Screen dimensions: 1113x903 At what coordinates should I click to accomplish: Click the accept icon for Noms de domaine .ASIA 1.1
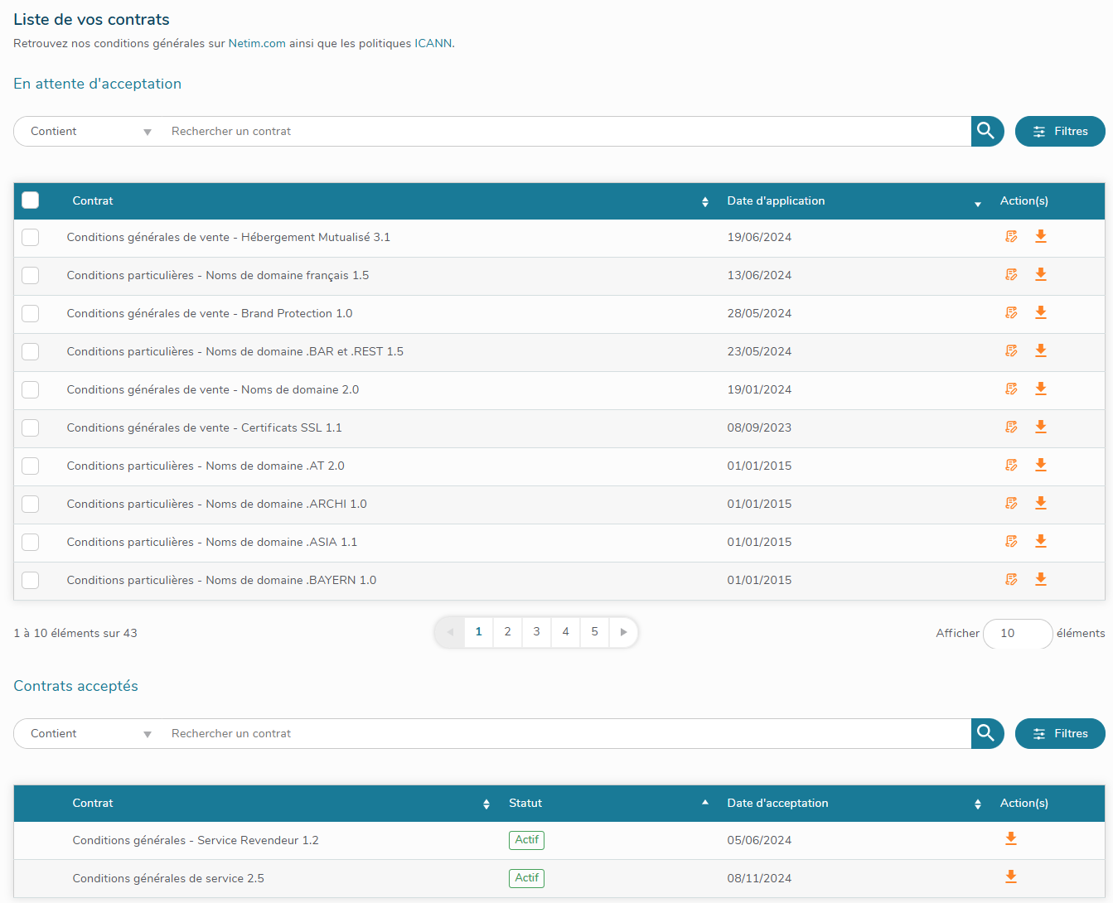click(1011, 541)
